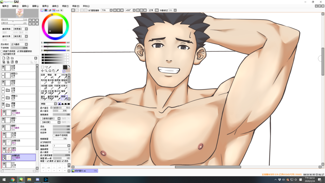The image size is (325, 183).
Task: Toggle the selection edge checkbox in the toolbar
Action: (90, 10)
